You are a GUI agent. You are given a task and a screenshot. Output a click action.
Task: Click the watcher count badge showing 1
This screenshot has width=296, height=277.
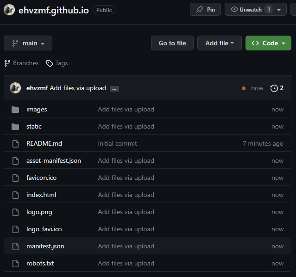tap(269, 9)
